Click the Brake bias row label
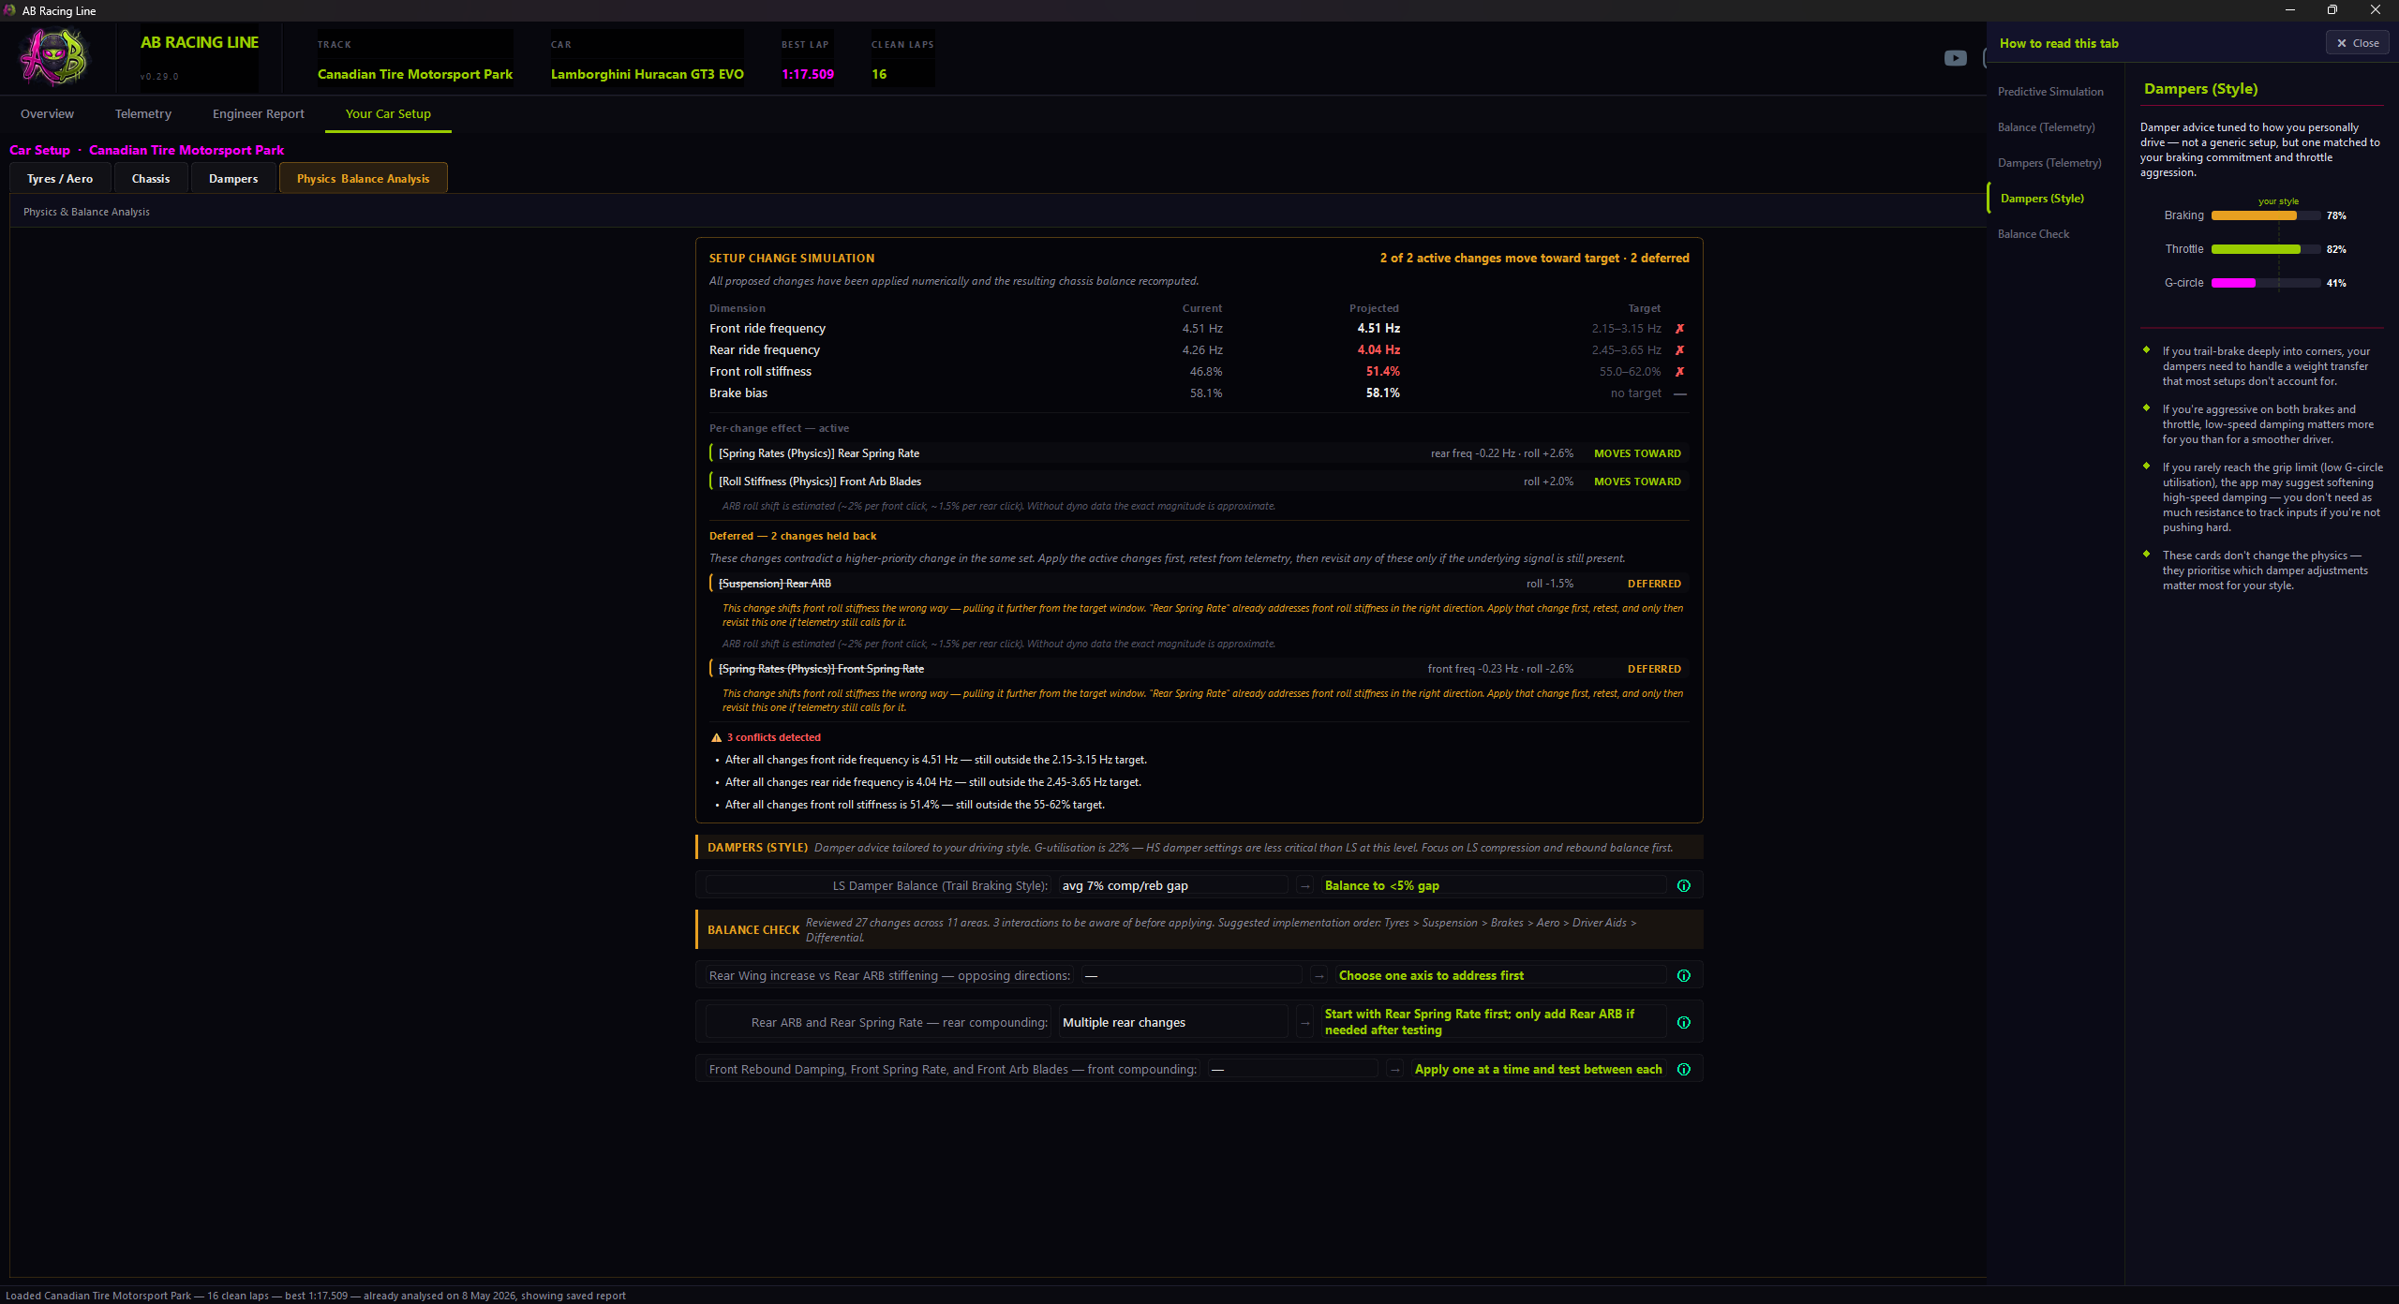Viewport: 2399px width, 1304px height. pyautogui.click(x=738, y=393)
